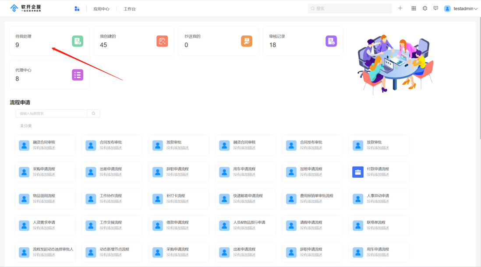Click the plus add icon in header
Screen dimensions: 481x267
400,8
